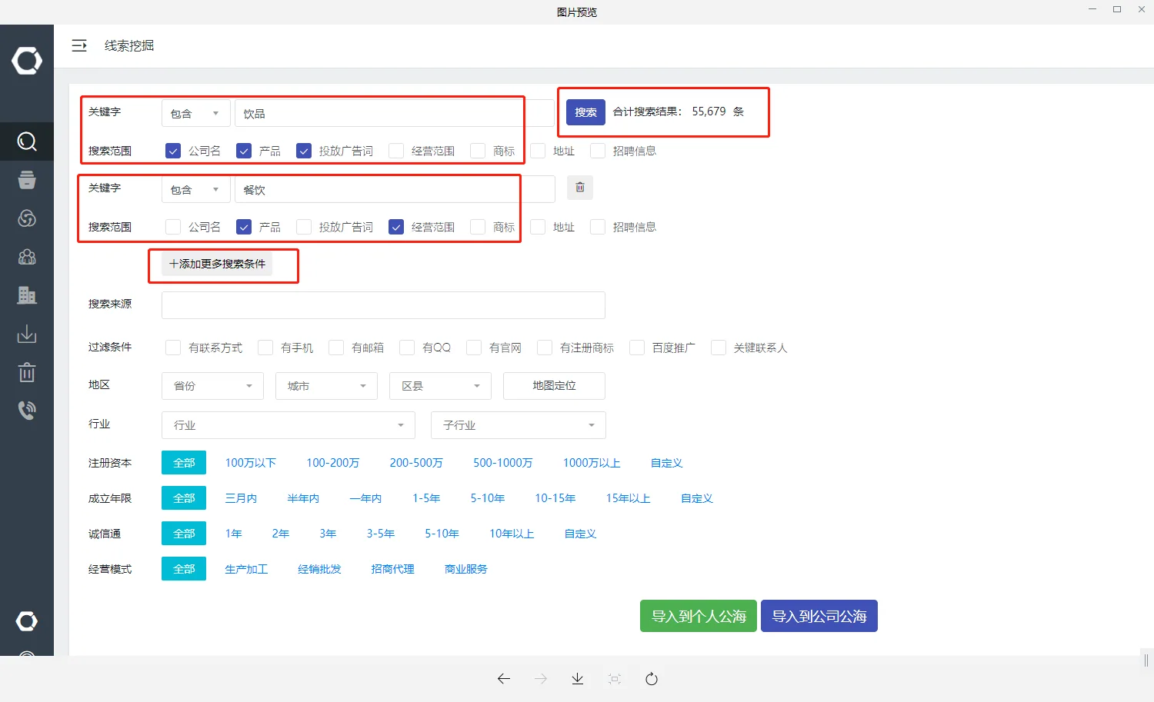Select 500-1000万 registered capital
Image resolution: width=1154 pixels, height=702 pixels.
click(x=503, y=463)
